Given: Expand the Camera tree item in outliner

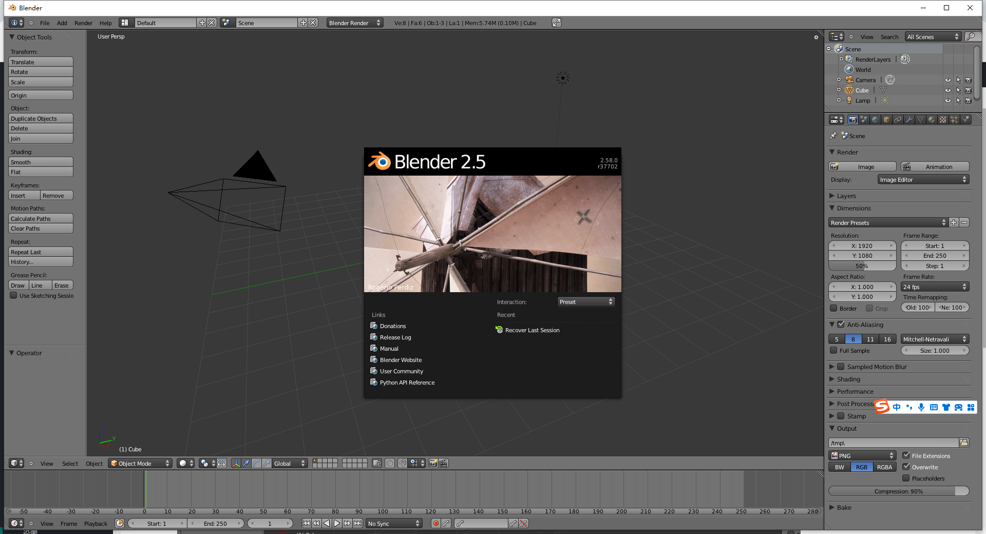Looking at the screenshot, I should coord(839,80).
